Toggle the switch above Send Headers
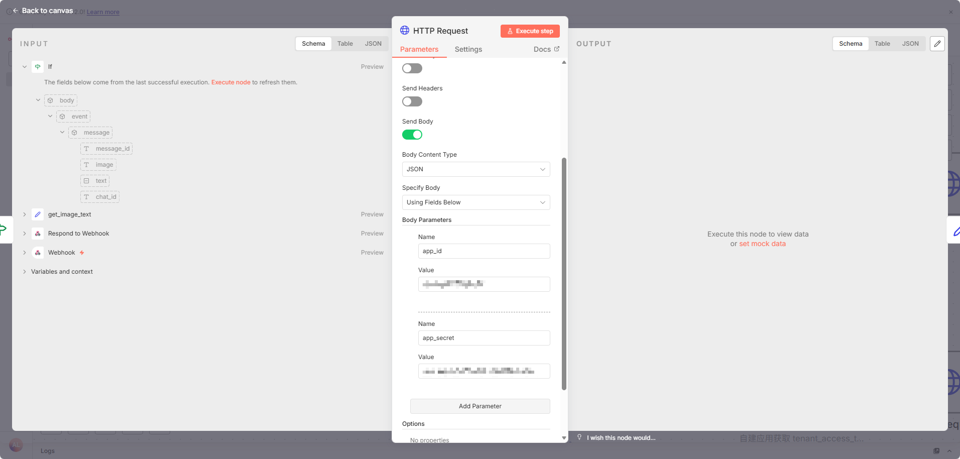Viewport: 960px width, 459px height. (x=412, y=68)
